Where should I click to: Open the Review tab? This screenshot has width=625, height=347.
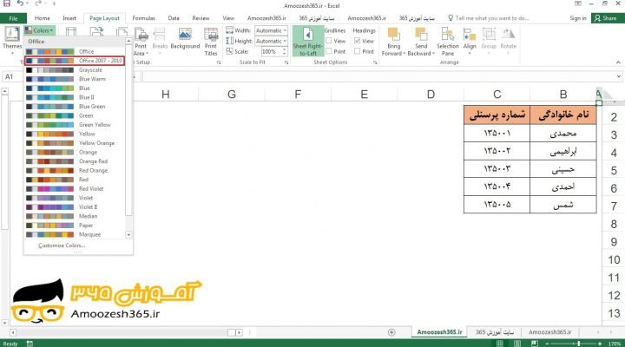coord(201,18)
